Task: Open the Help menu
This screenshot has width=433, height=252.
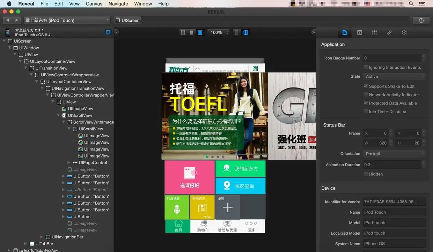Action: [x=163, y=4]
